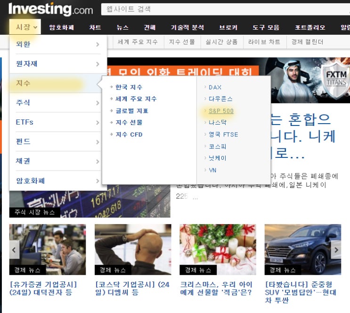Expand the 외환 submenu arrow

[98, 44]
